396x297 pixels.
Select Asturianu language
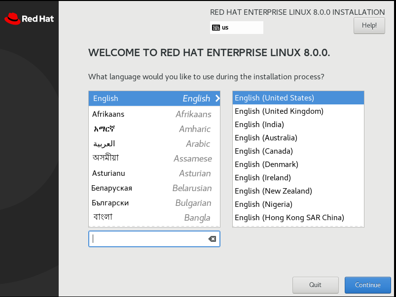[x=154, y=173]
